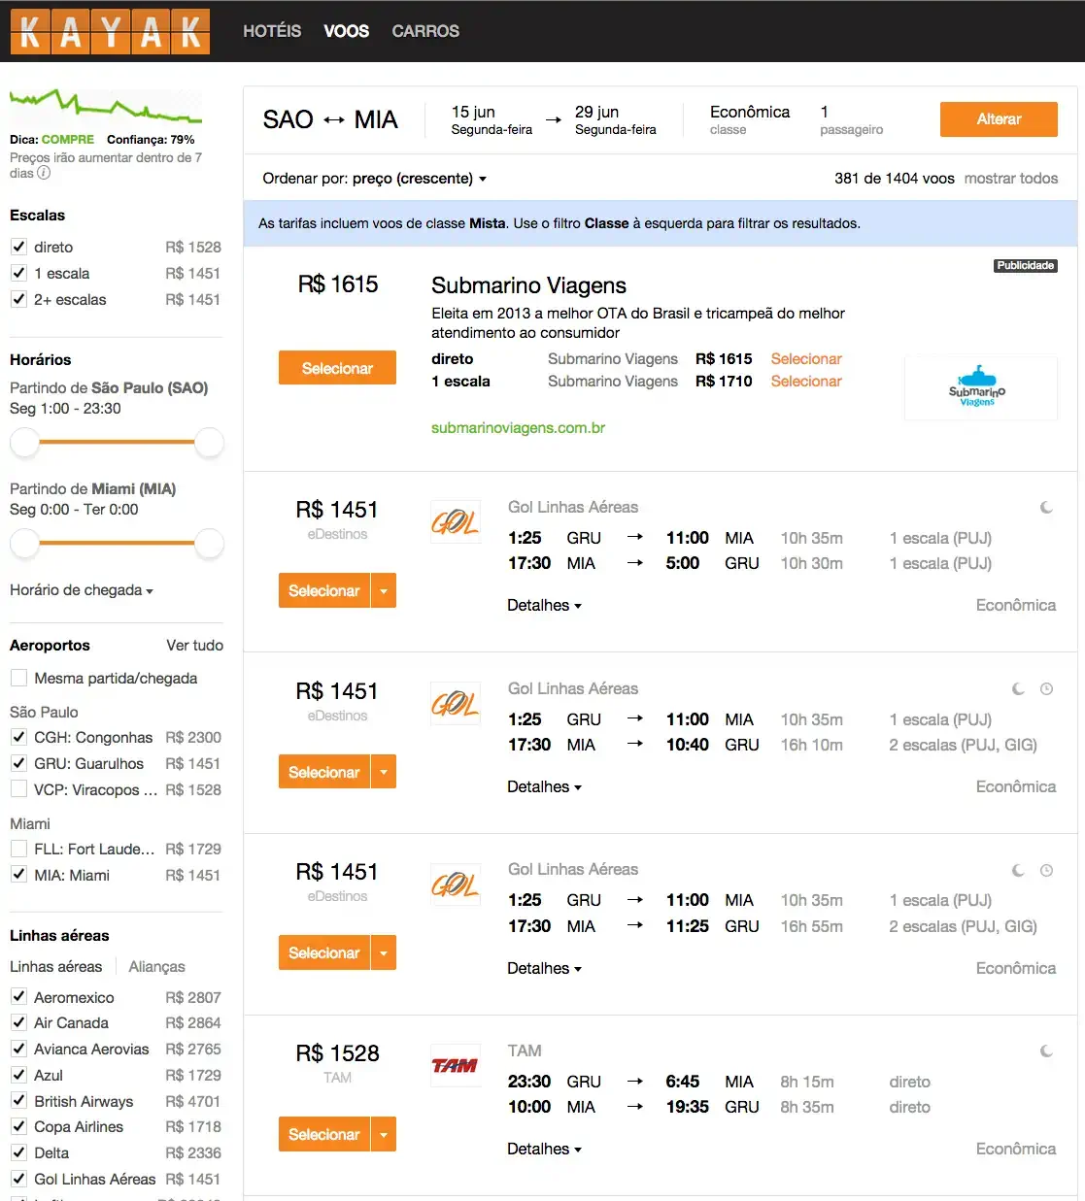
Task: Click the clock icon on the 11:25 return Gol flight
Action: (1046, 870)
